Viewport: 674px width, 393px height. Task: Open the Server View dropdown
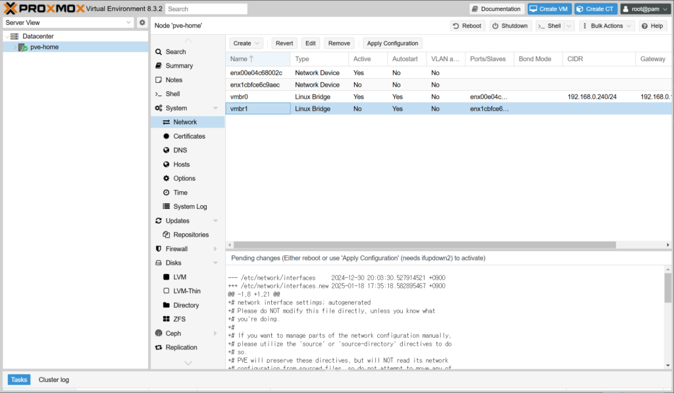click(68, 22)
